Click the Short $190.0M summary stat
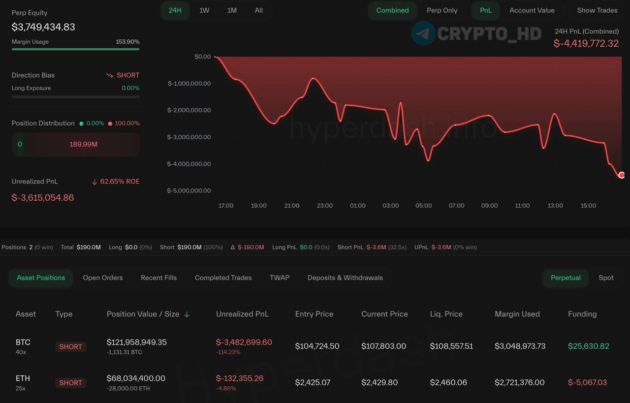This screenshot has width=630, height=403. coord(191,248)
